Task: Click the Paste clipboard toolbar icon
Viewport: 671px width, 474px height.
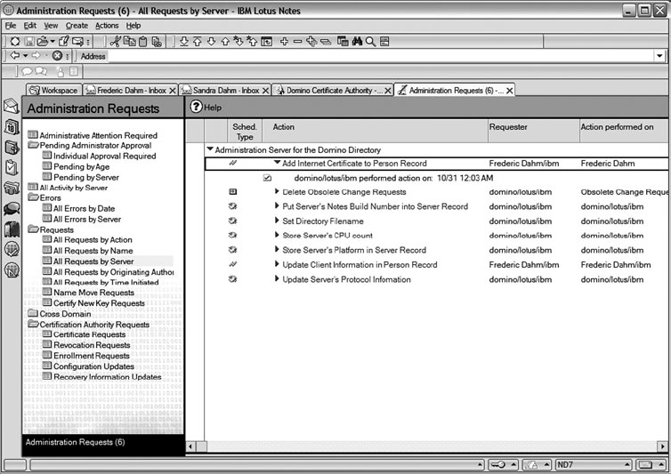Action: coord(143,42)
